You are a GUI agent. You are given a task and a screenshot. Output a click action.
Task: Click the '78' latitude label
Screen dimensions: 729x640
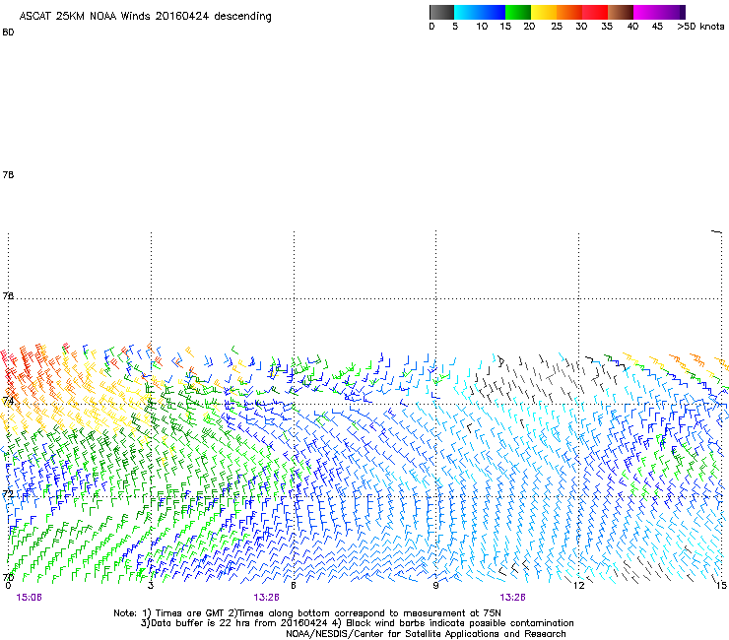[8, 174]
